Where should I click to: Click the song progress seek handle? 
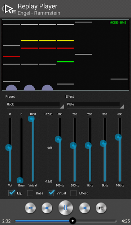click(73, 221)
